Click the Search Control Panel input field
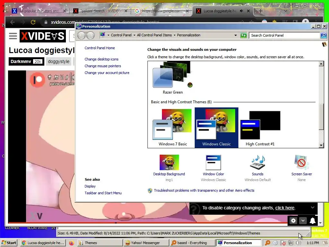 tap(284, 35)
